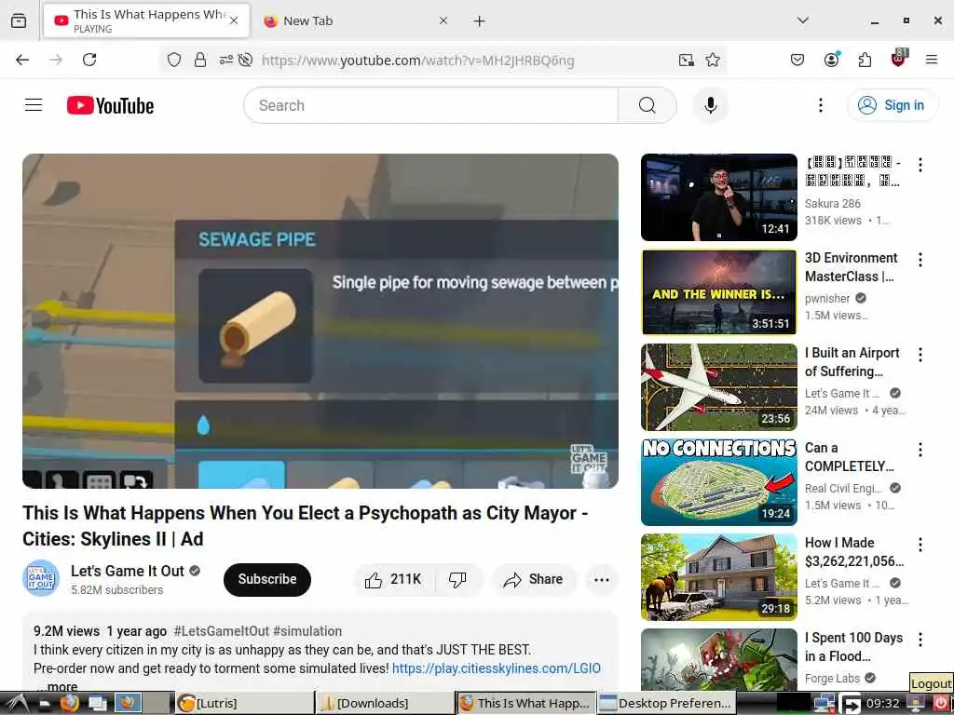Open options for the 3D Environment MasterClass video
The image size is (954, 715).
coord(920,260)
